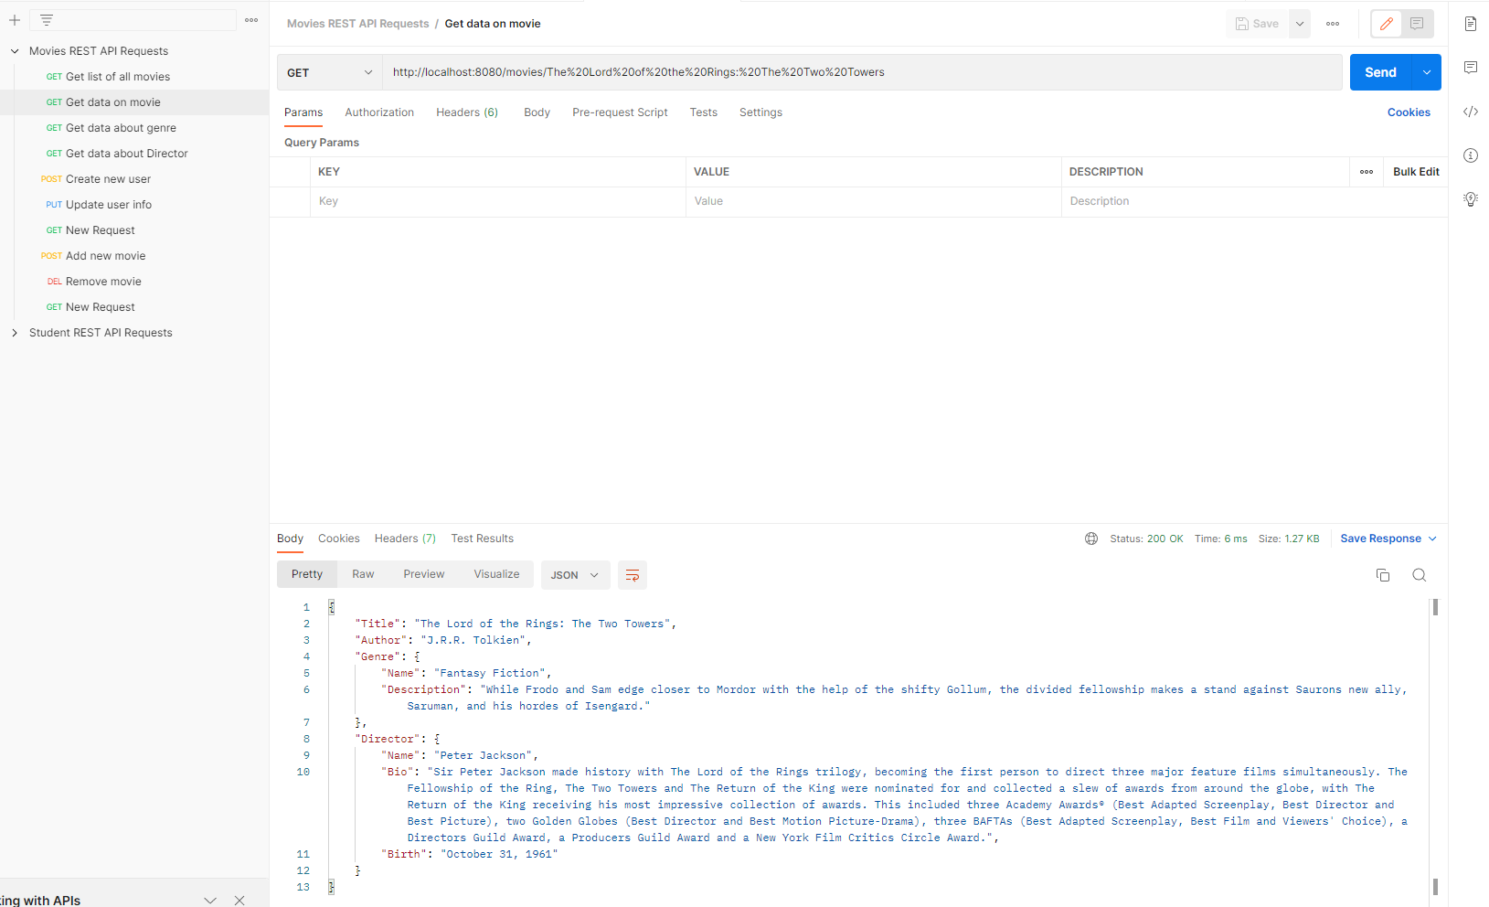Open sidebar more options ellipsis
The image size is (1489, 907).
pos(251,20)
